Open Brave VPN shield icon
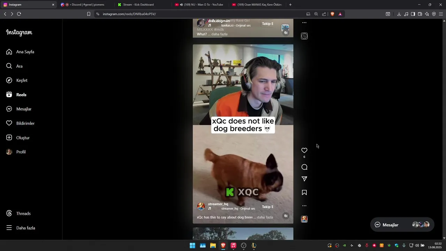Image resolution: width=446 pixels, height=251 pixels. 434,14
